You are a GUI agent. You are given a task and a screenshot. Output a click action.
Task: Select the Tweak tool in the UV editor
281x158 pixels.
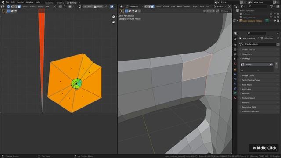4,11
